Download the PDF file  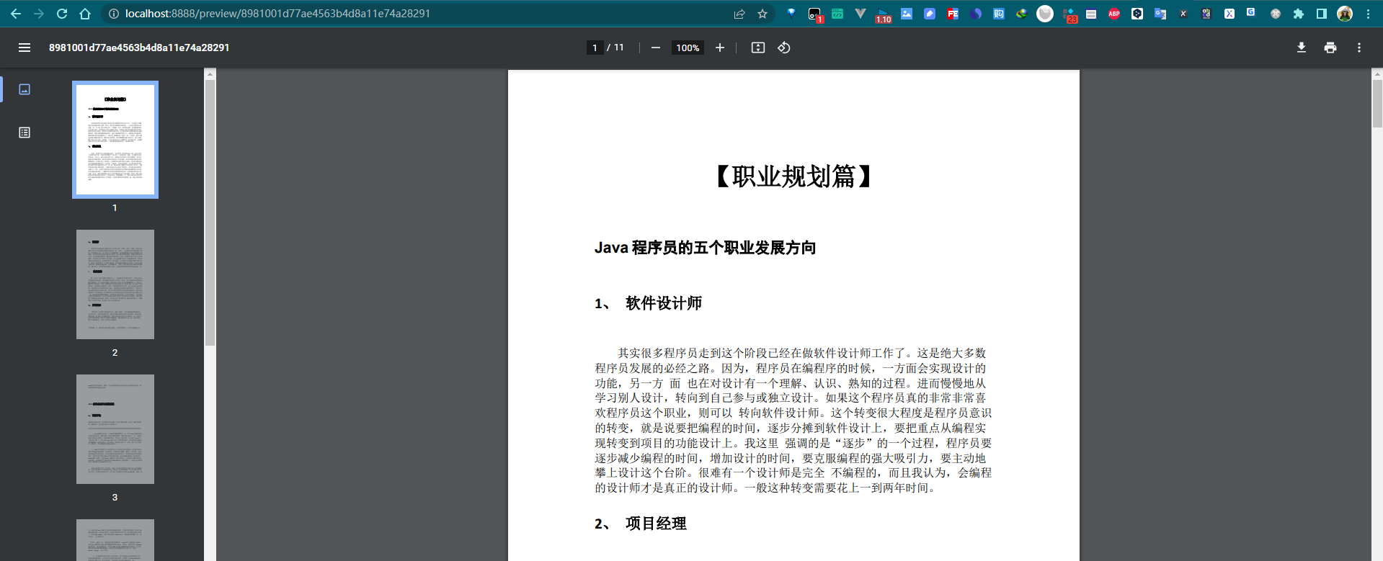coord(1302,48)
